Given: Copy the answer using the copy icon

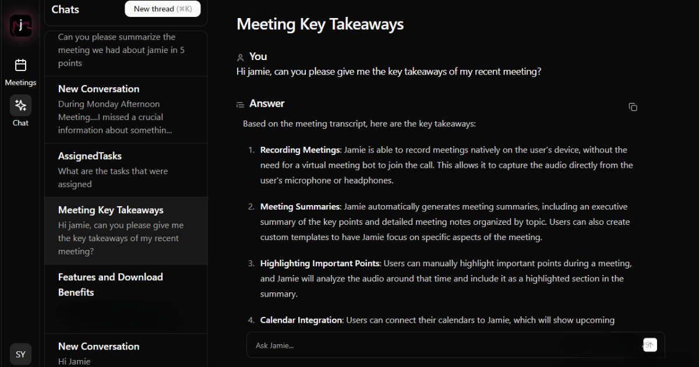Looking at the screenshot, I should point(633,107).
